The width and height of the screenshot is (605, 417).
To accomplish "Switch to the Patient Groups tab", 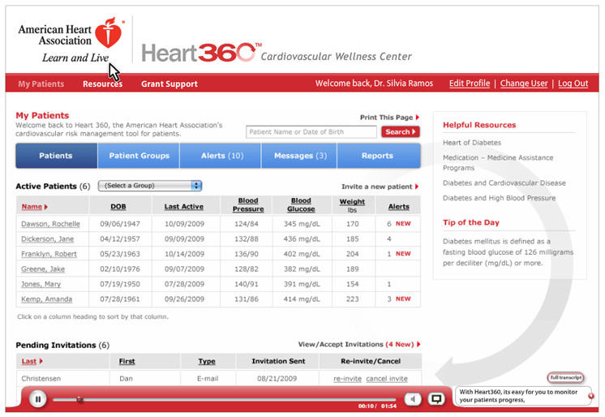I will click(x=139, y=156).
